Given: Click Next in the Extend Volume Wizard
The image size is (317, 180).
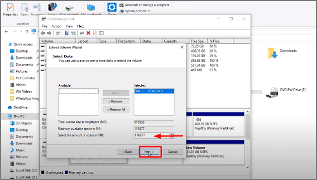Looking at the screenshot, I should pos(149,151).
